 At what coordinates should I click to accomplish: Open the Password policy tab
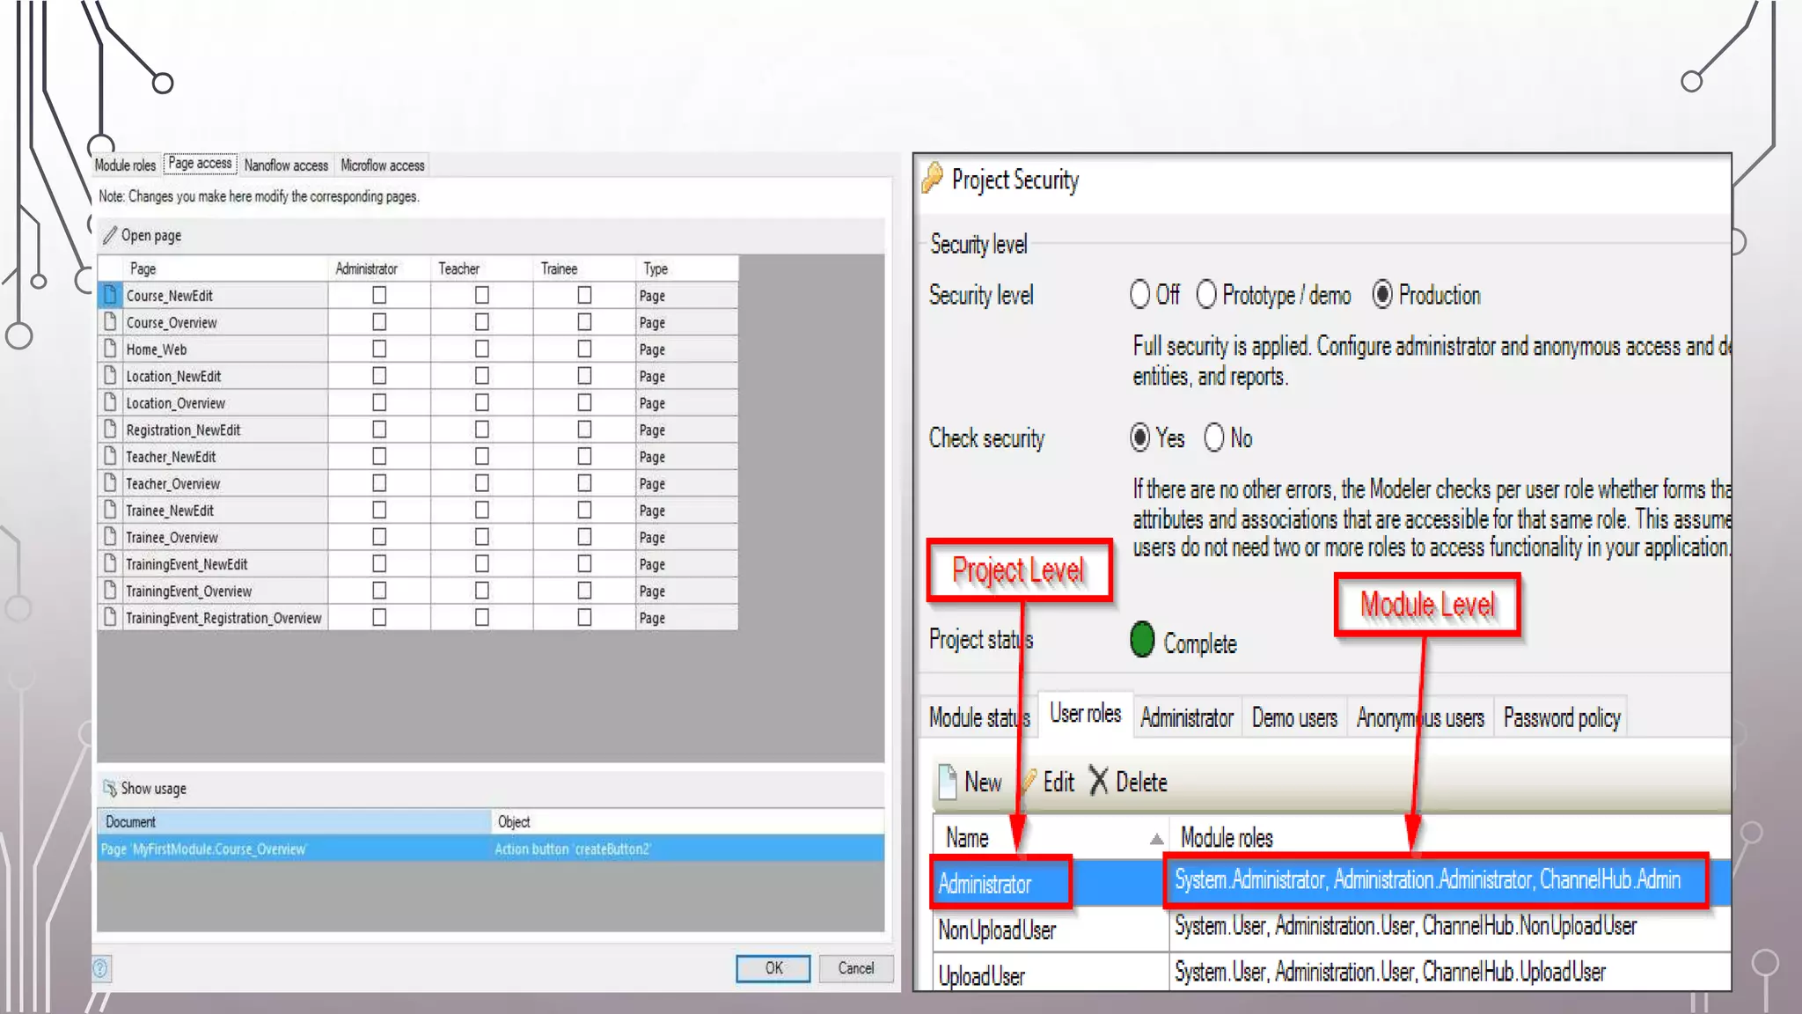(1561, 718)
